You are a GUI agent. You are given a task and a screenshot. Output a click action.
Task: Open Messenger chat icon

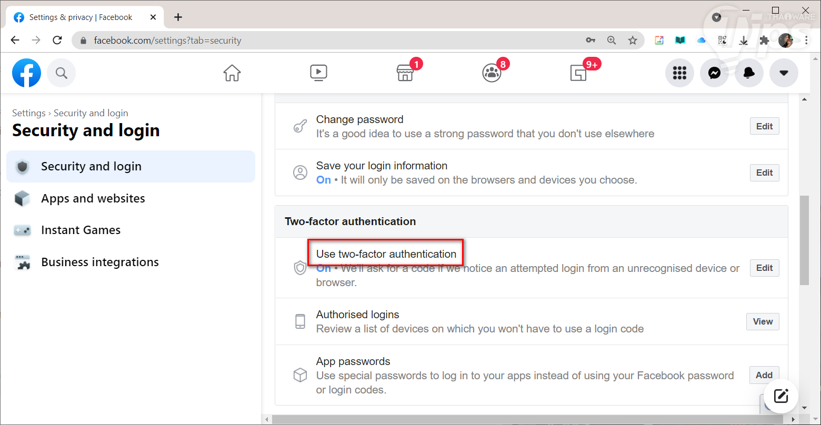pyautogui.click(x=714, y=73)
